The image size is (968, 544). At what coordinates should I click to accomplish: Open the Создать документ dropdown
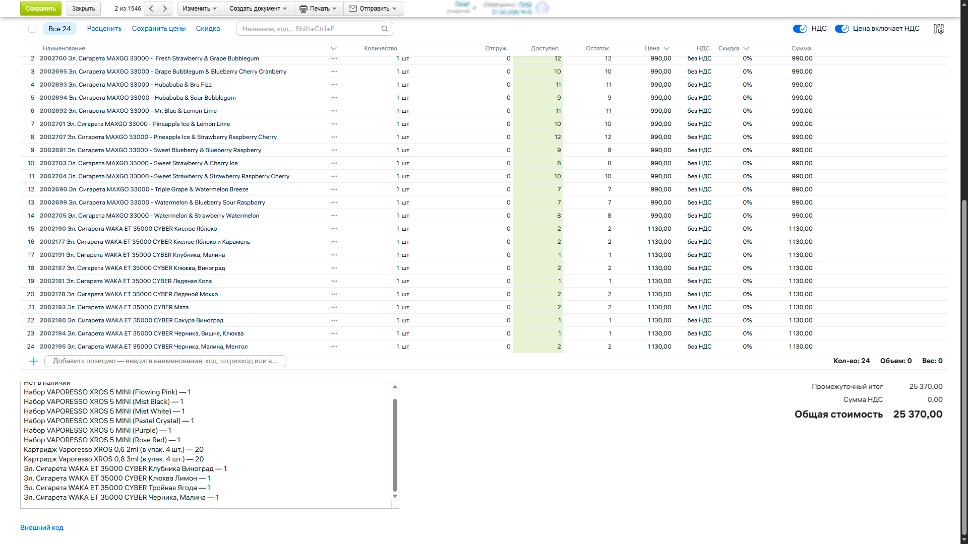258,9
